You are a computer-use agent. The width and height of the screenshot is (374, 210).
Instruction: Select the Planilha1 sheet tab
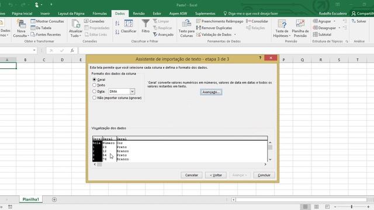click(x=30, y=199)
